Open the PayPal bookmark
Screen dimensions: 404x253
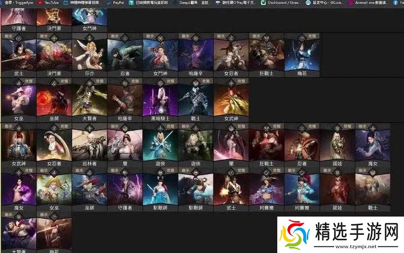118,3
